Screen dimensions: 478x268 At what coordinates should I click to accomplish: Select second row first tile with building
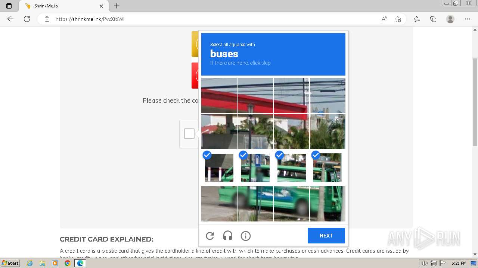click(219, 131)
